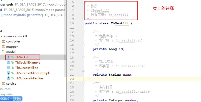The width and height of the screenshot is (201, 102).
Task: Click the controller package folder icon
Action: pos(4,41)
